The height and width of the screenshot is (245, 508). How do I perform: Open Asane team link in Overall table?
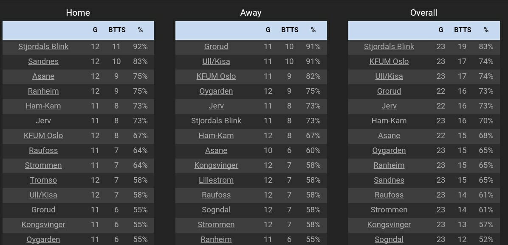[389, 136]
